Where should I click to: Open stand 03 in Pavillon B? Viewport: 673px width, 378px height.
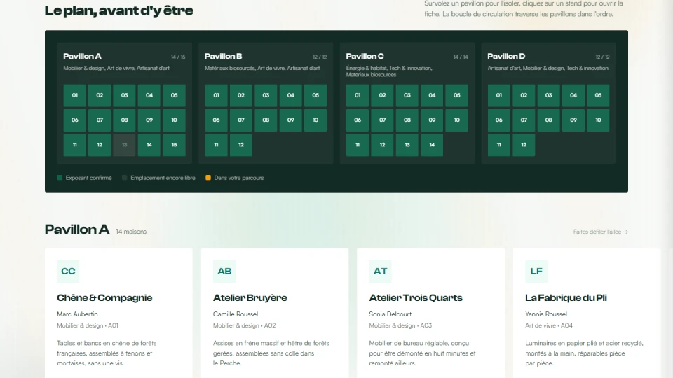(266, 95)
